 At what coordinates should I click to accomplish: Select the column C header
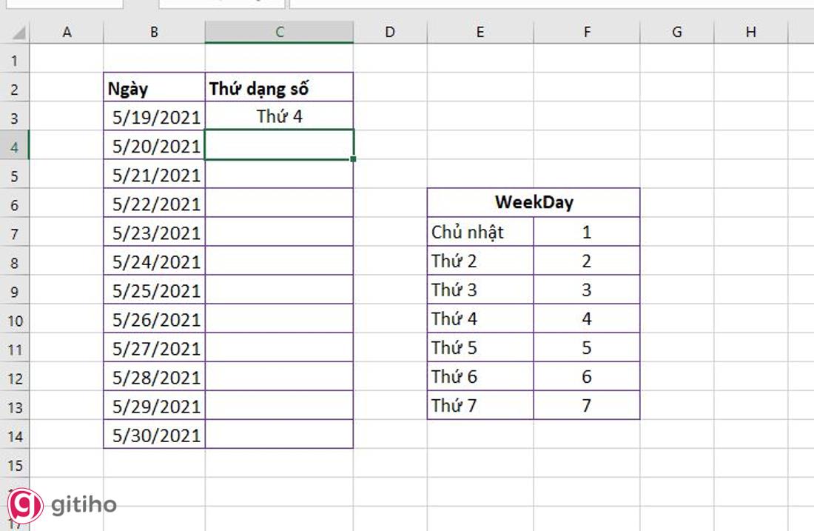coord(279,32)
